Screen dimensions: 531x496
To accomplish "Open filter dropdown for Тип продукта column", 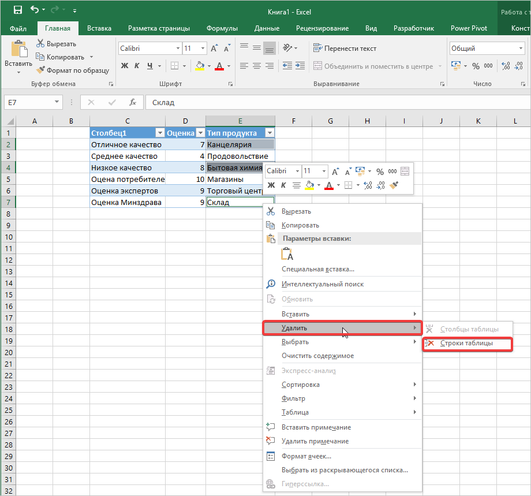I will click(x=270, y=133).
